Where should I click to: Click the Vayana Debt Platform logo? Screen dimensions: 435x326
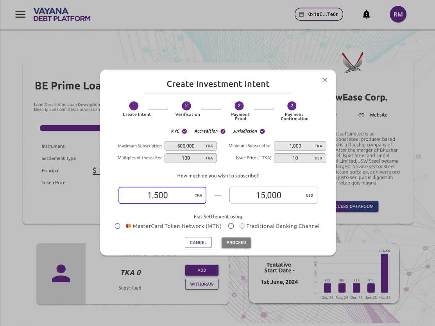point(62,14)
